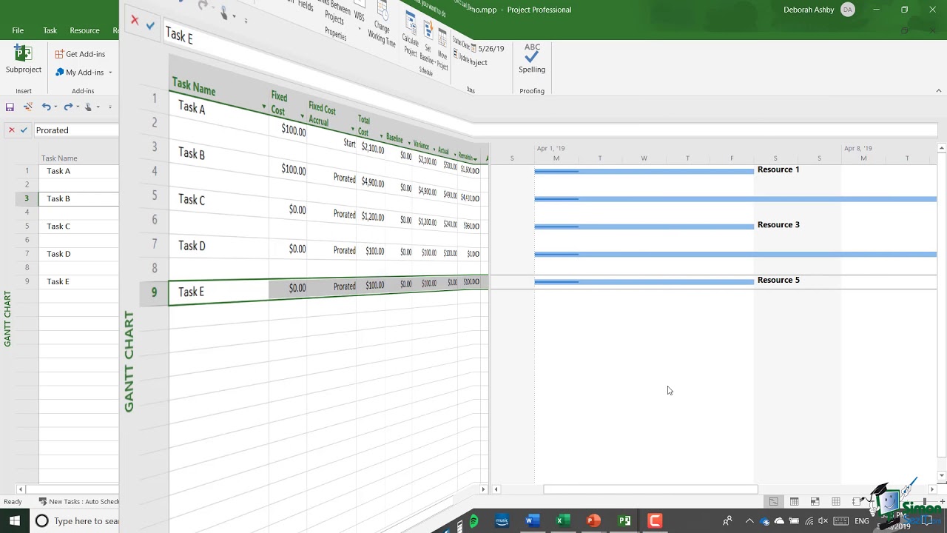Run the Spelling check
Screen dimensions: 947x533
532,59
